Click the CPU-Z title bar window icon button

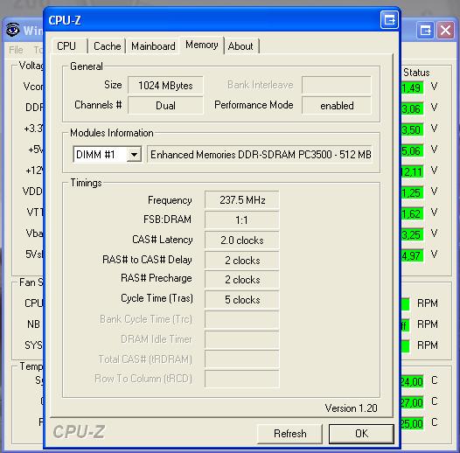coord(389,20)
